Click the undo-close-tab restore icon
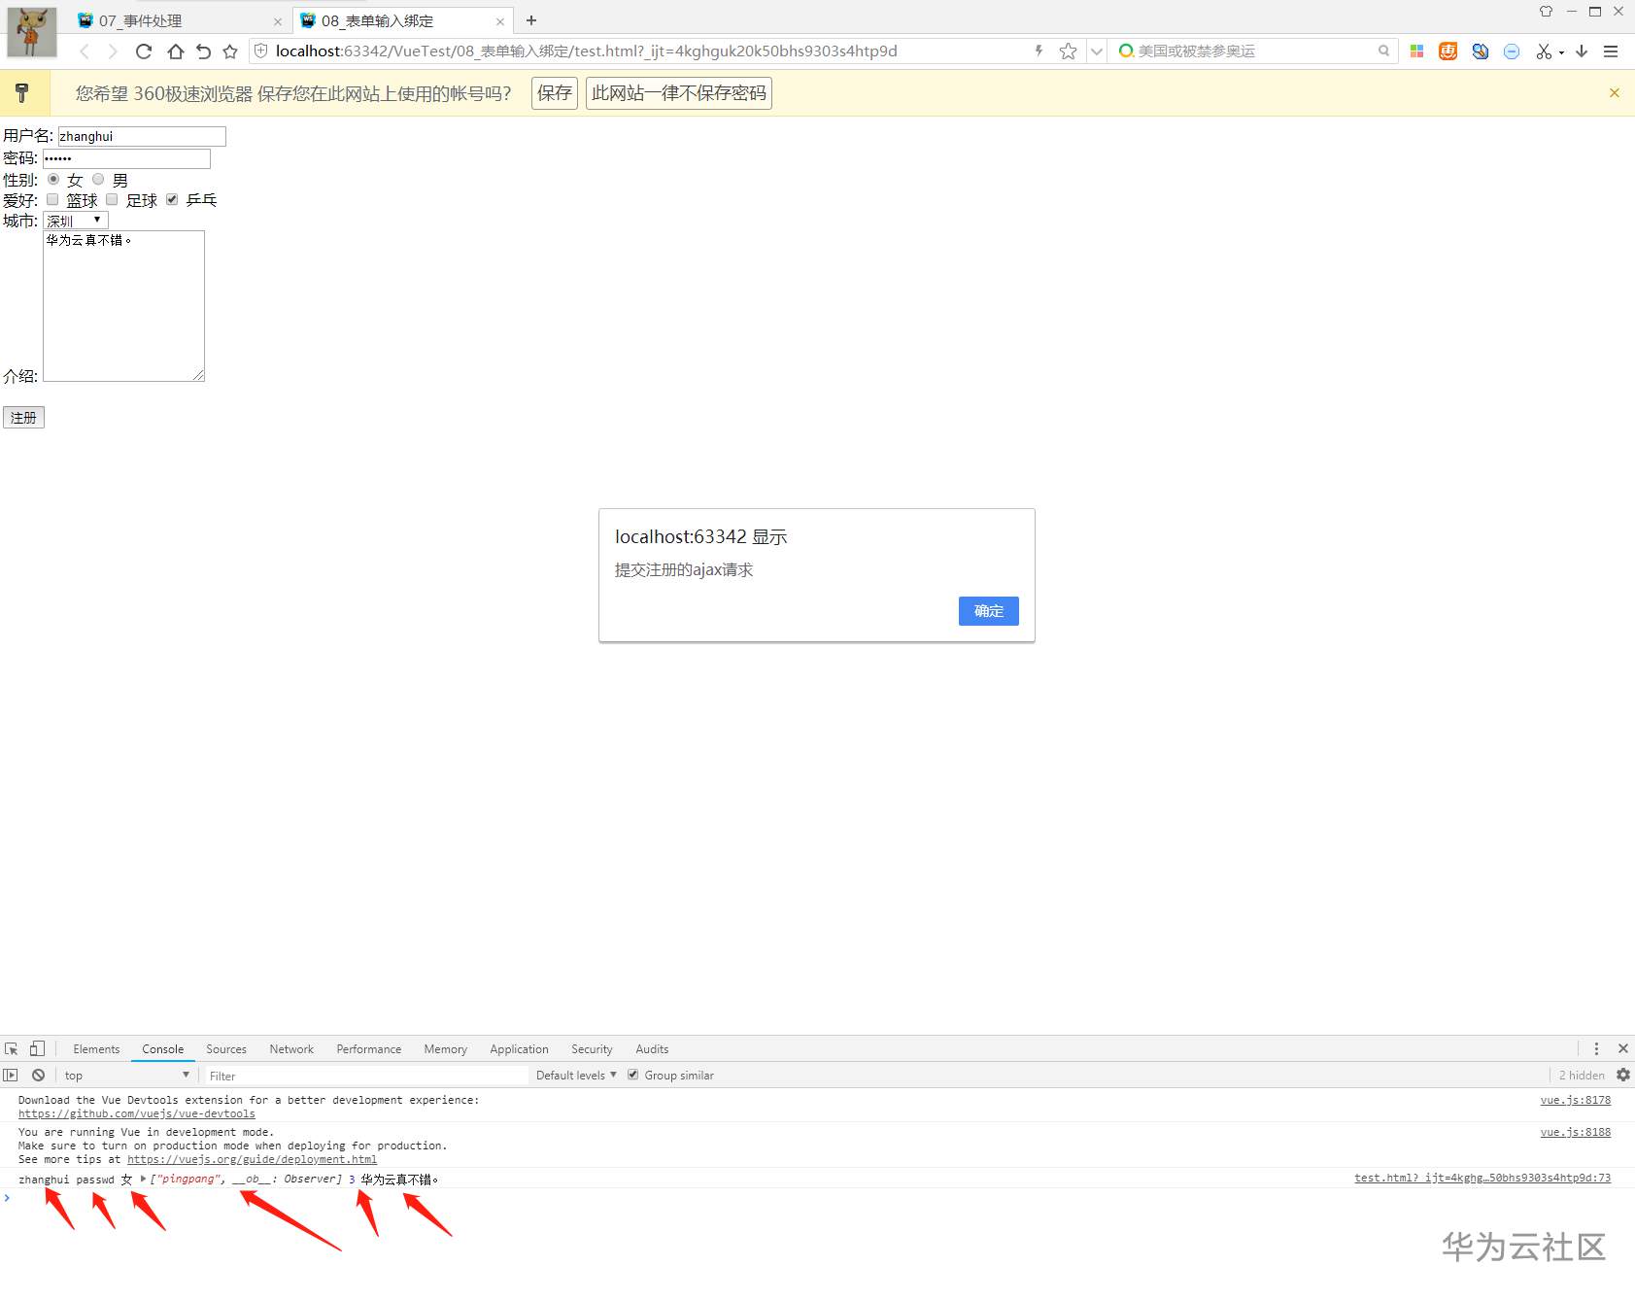Image resolution: width=1635 pixels, height=1300 pixels. click(203, 51)
